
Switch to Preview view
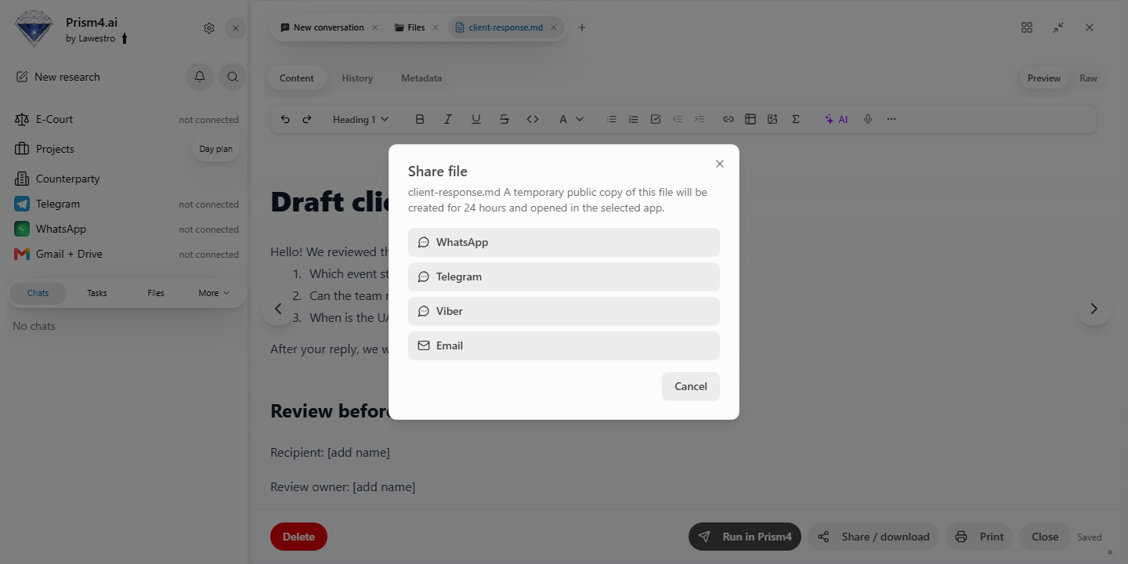point(1043,78)
